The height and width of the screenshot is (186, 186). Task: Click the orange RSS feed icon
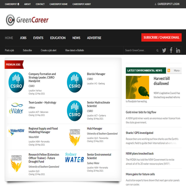click(169, 71)
